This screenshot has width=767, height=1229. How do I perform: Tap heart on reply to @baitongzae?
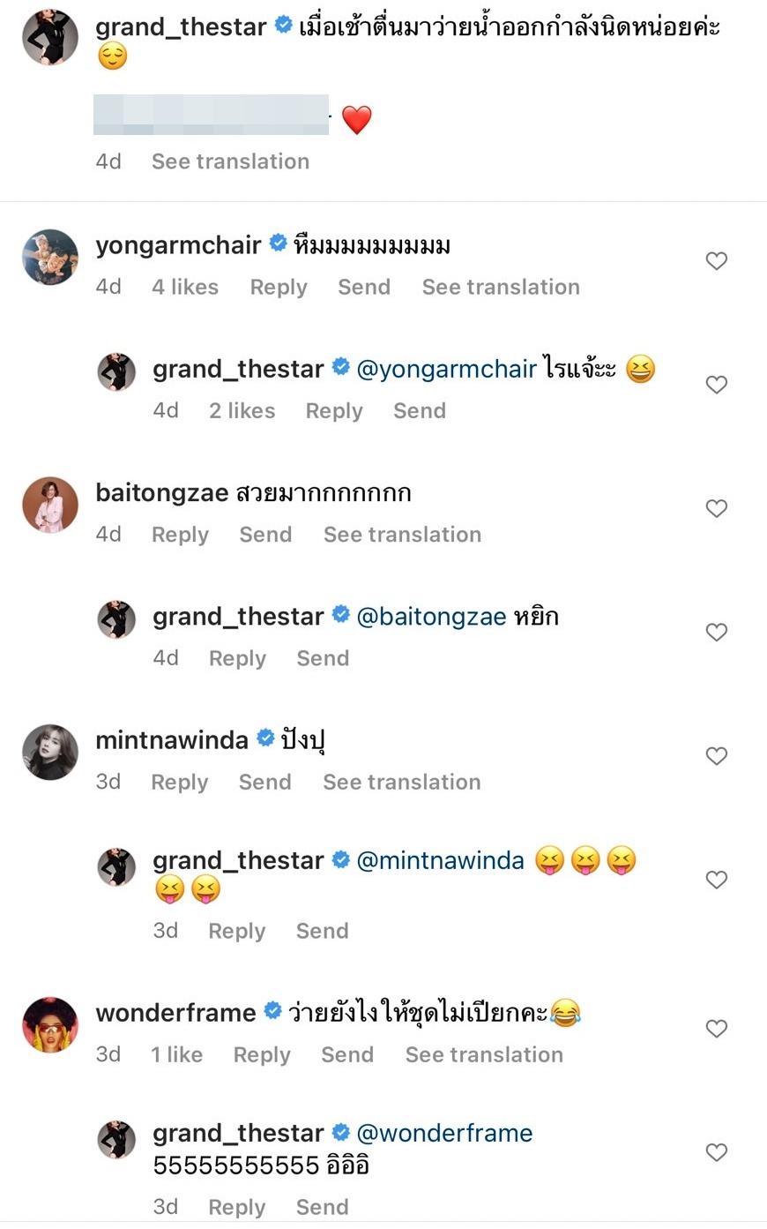716,633
